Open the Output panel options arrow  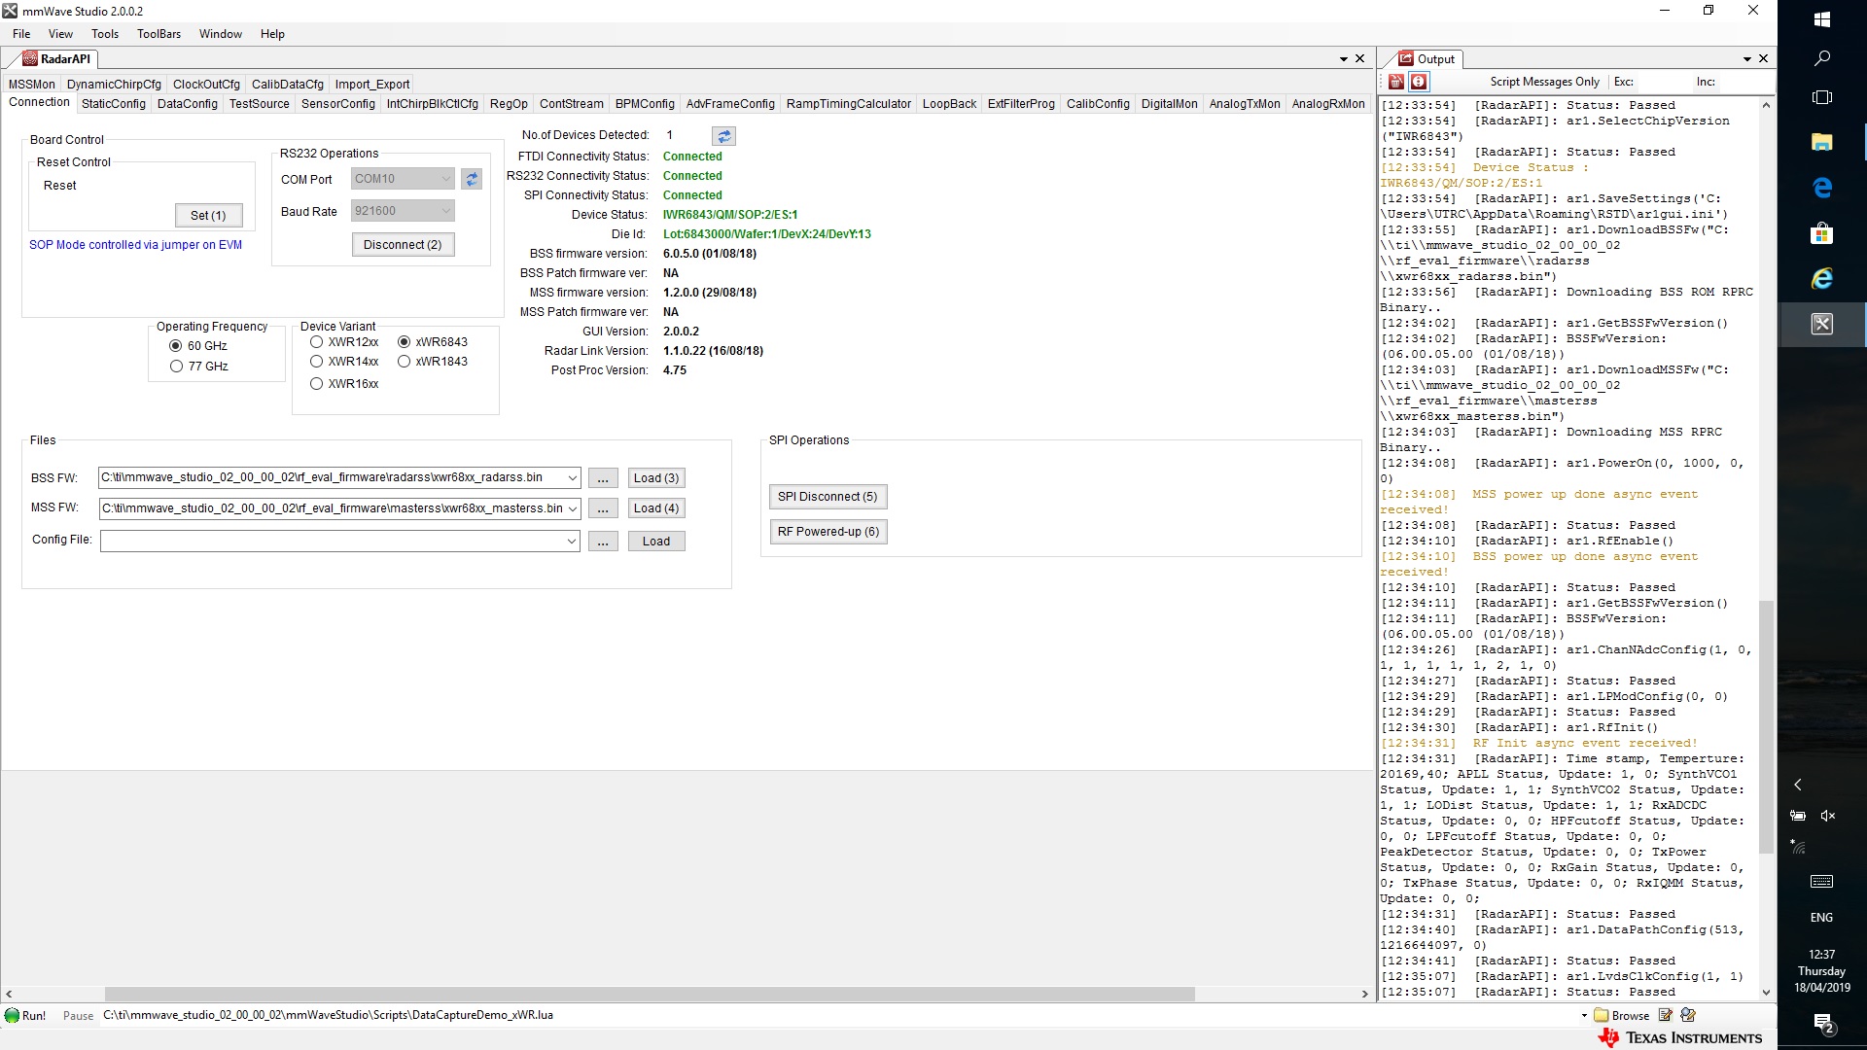(1747, 59)
